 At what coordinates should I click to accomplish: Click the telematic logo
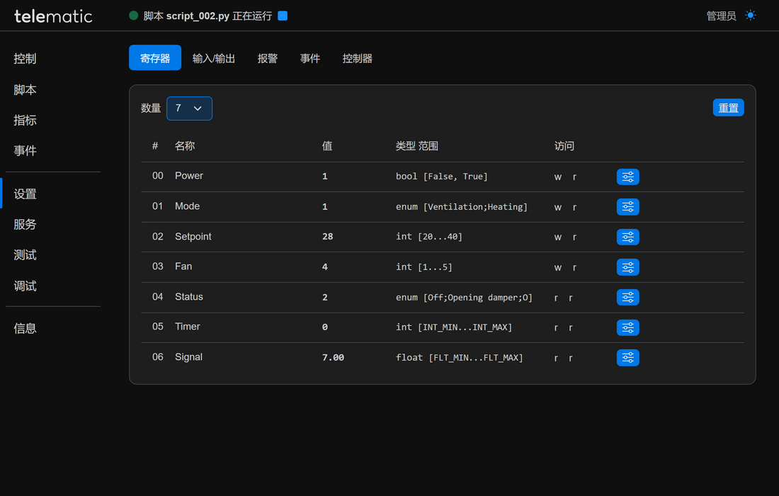coord(53,16)
